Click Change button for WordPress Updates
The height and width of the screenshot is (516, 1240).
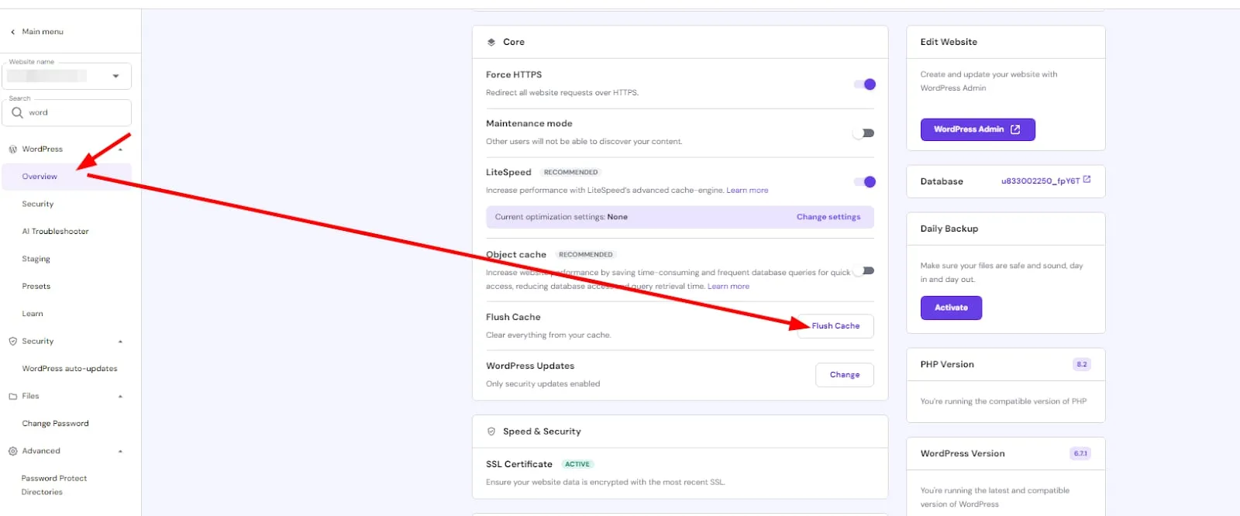click(845, 375)
